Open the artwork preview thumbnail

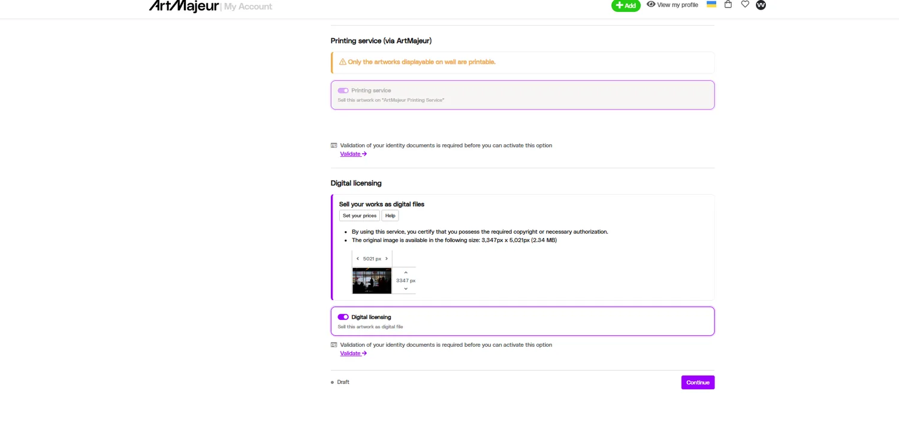tap(372, 280)
